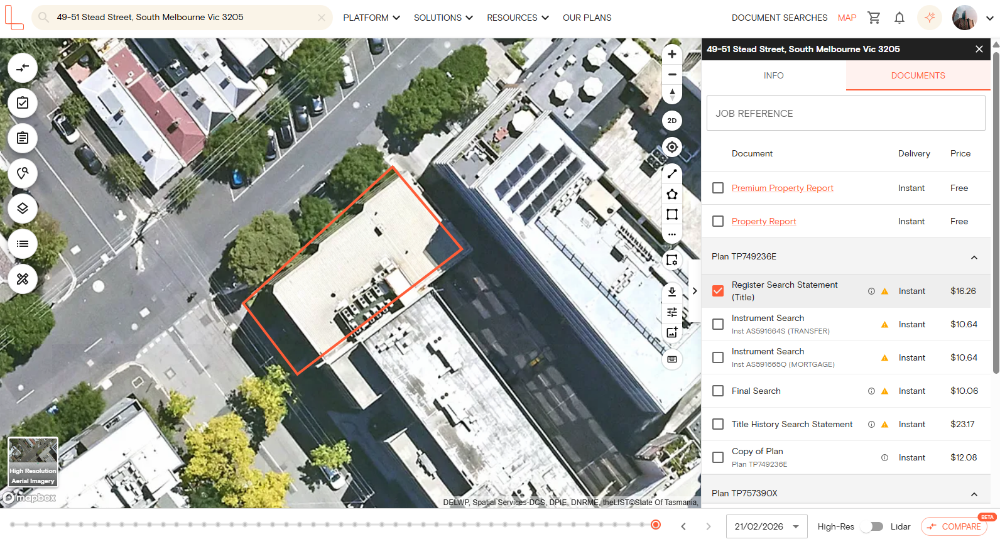1000x539 pixels.
Task: Tick the Final Search checkbox
Action: 718,391
